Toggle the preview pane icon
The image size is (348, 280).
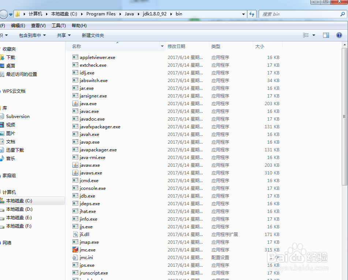(x=326, y=35)
